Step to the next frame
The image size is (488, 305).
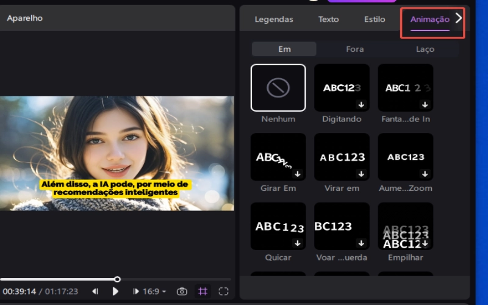click(x=135, y=292)
